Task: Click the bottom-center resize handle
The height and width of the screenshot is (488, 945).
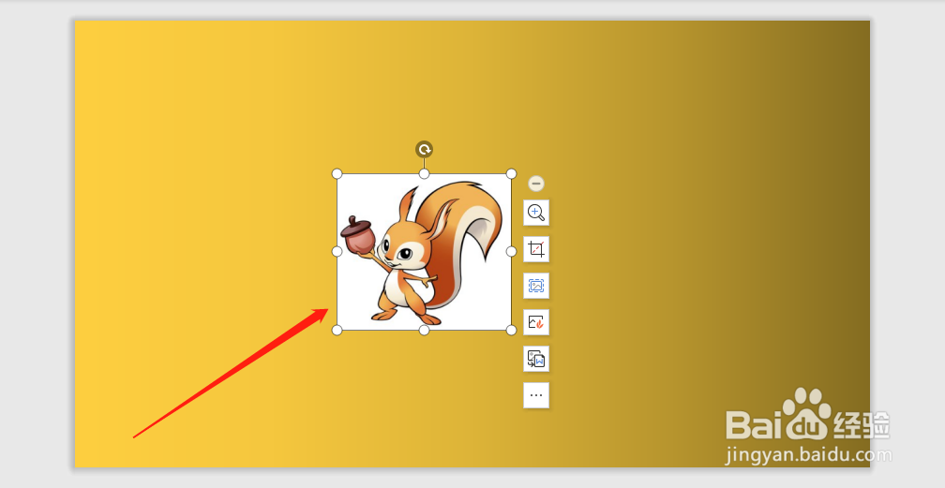Action: (x=425, y=330)
